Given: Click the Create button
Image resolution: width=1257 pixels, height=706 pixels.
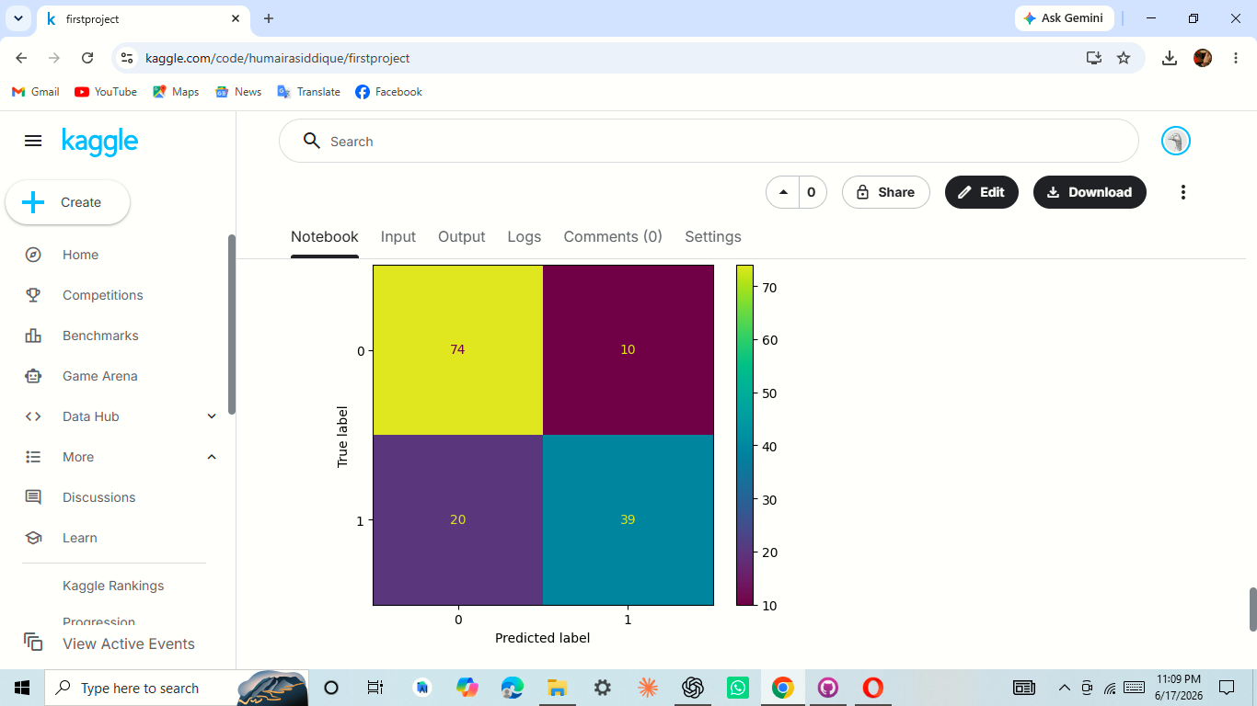Looking at the screenshot, I should (x=67, y=202).
